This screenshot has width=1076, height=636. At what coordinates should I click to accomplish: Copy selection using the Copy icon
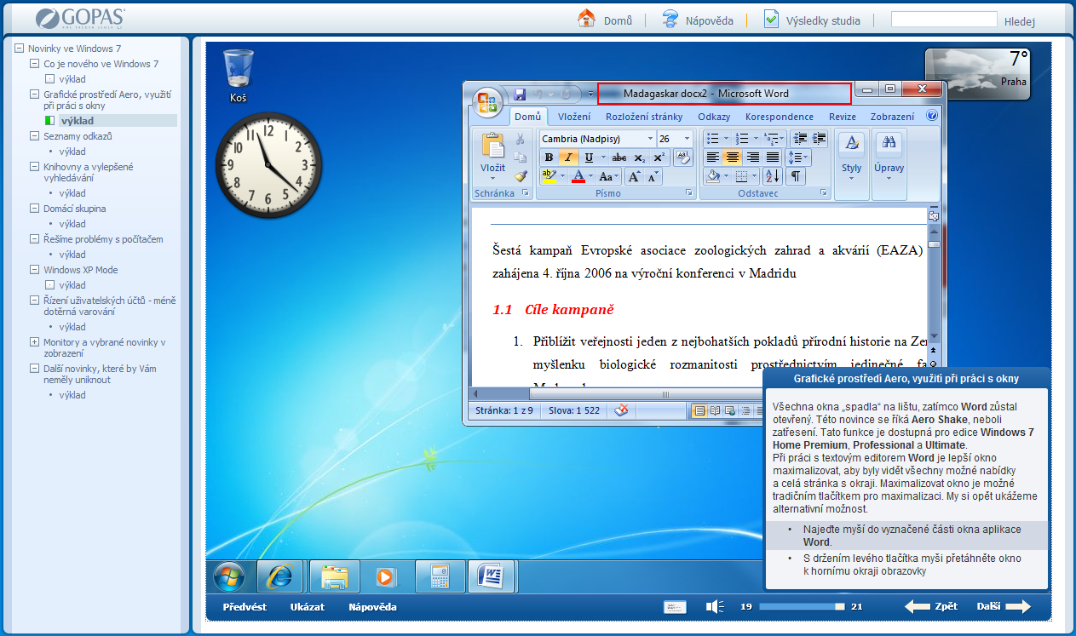click(521, 158)
